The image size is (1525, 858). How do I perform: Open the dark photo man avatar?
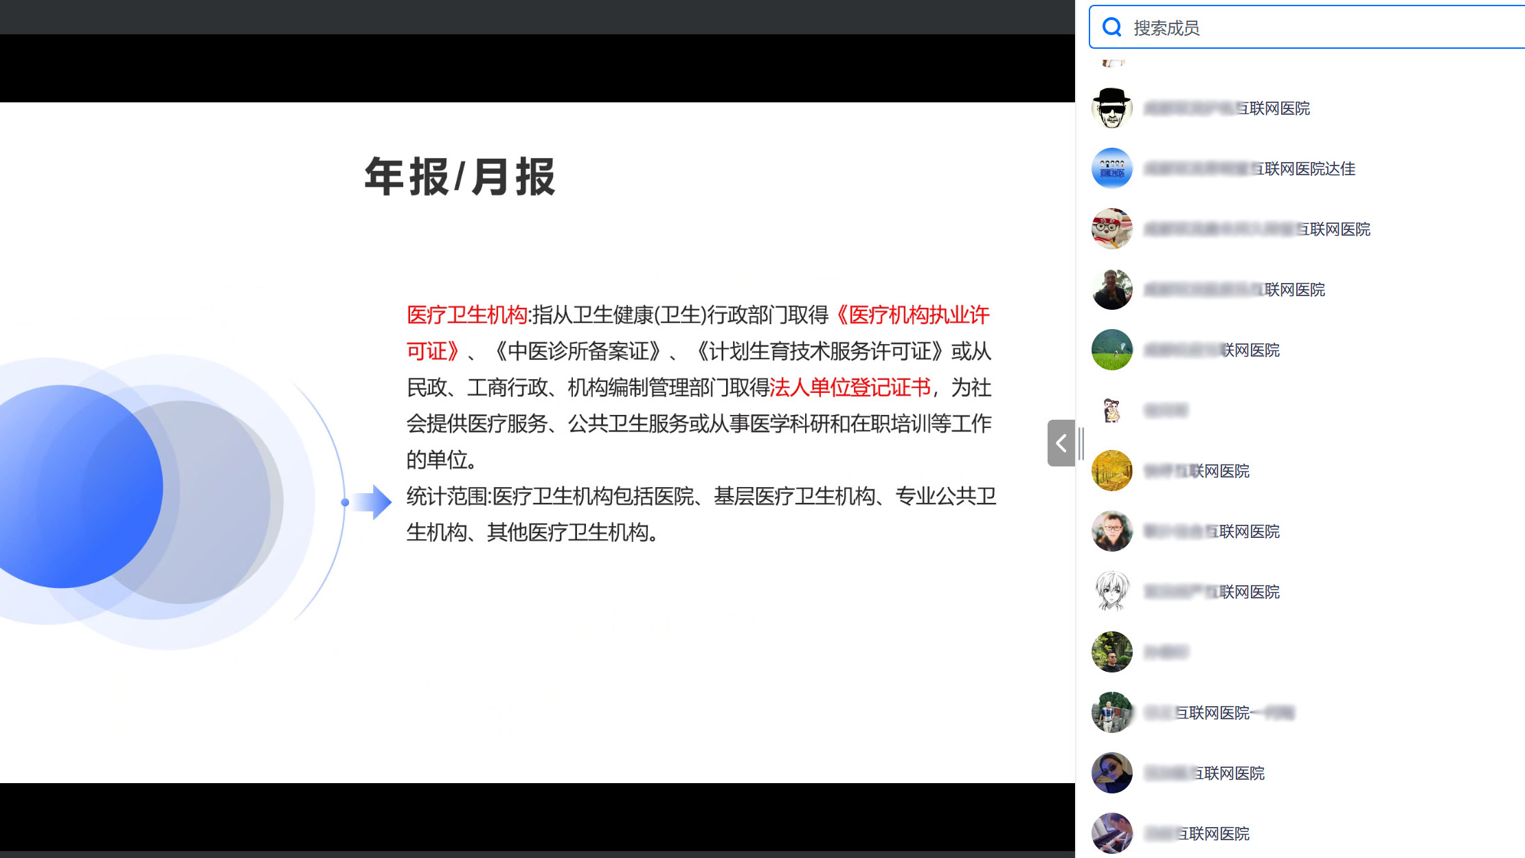pos(1111,289)
